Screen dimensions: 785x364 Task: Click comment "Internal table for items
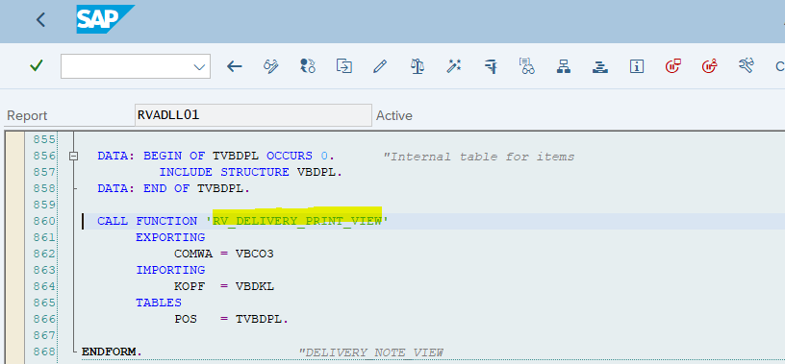click(x=479, y=157)
